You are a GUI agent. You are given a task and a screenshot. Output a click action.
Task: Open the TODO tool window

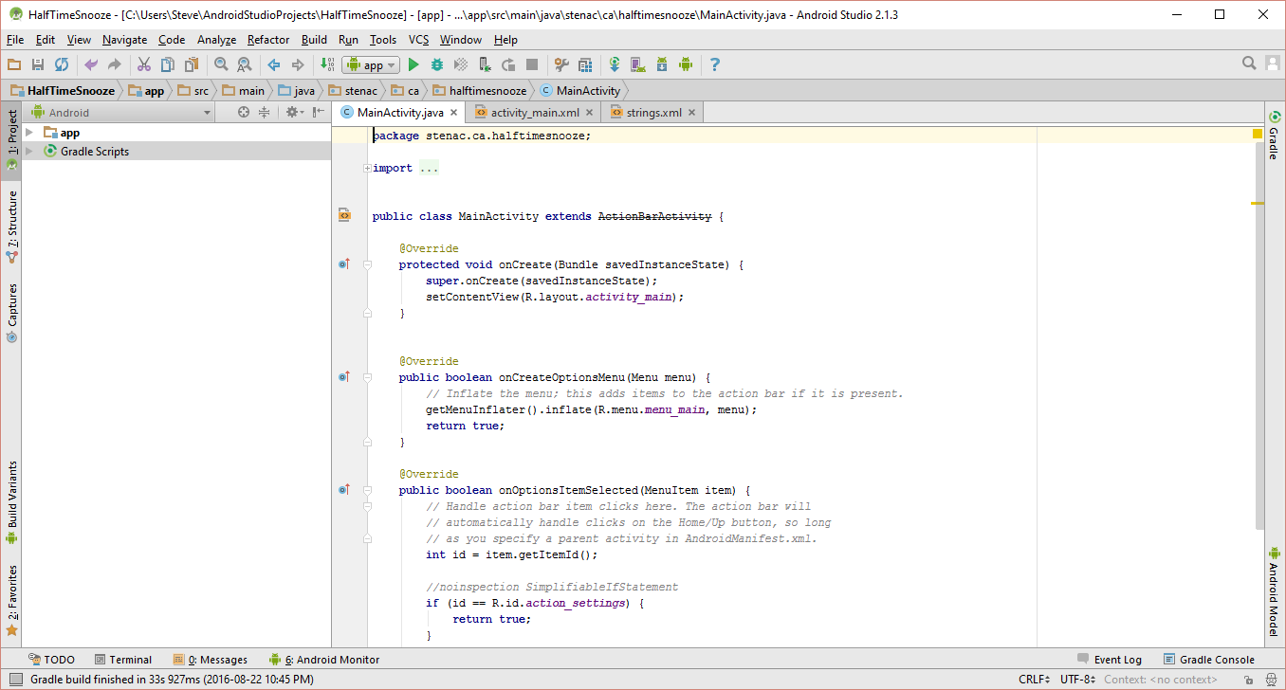tap(51, 660)
